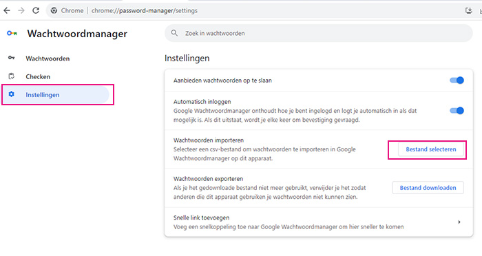Screen dimensions: 482x256
Task: Click the chrome://password-manager/settings address bar
Action: coord(145,10)
